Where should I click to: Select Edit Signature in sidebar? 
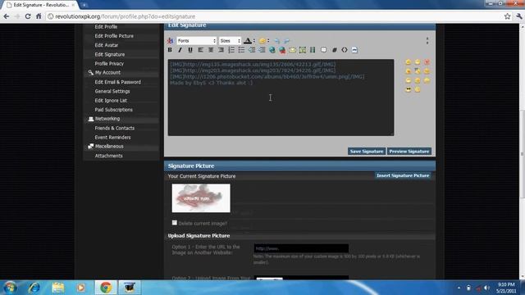(x=109, y=54)
